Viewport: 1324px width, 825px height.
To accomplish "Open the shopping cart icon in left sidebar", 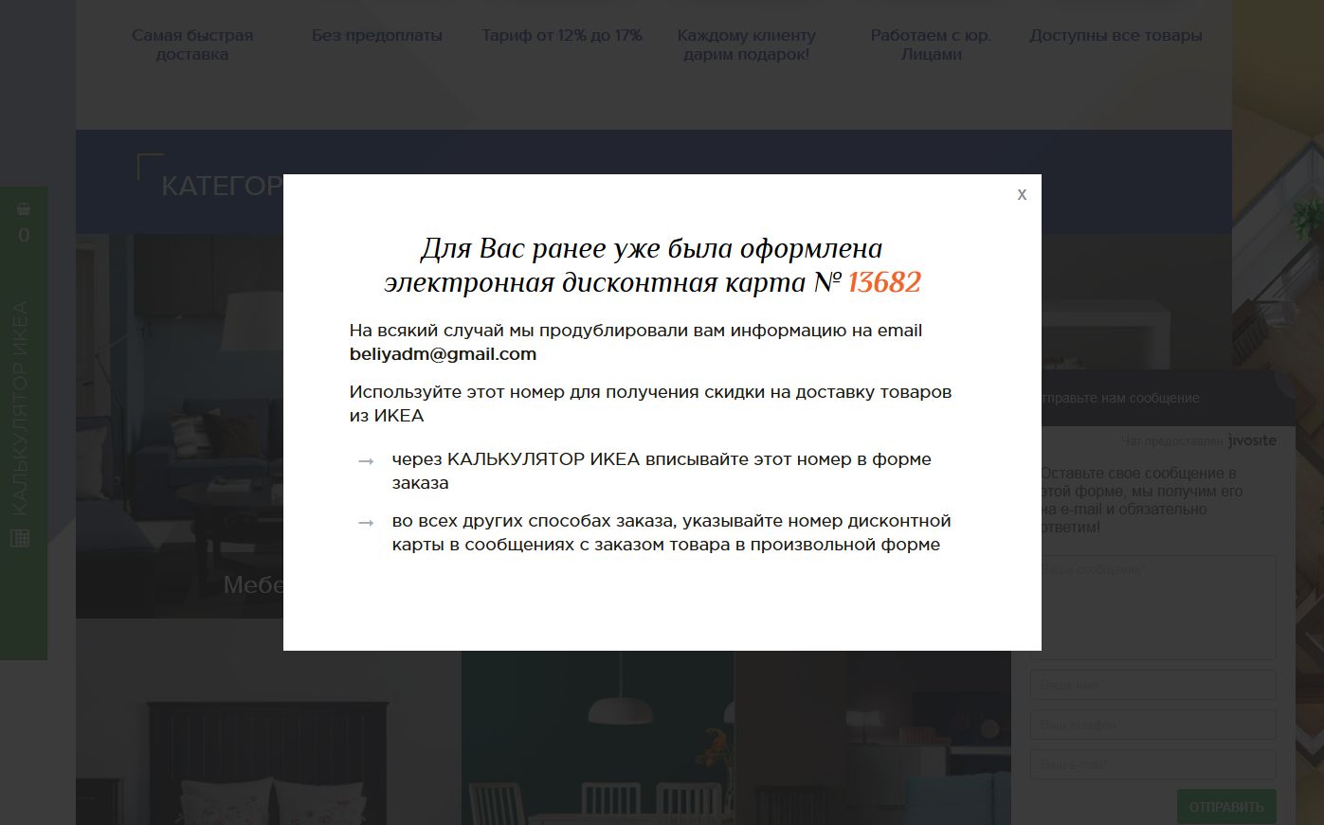I will coord(24,209).
